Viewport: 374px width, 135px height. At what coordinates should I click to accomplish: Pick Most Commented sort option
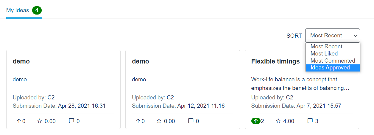(x=333, y=61)
